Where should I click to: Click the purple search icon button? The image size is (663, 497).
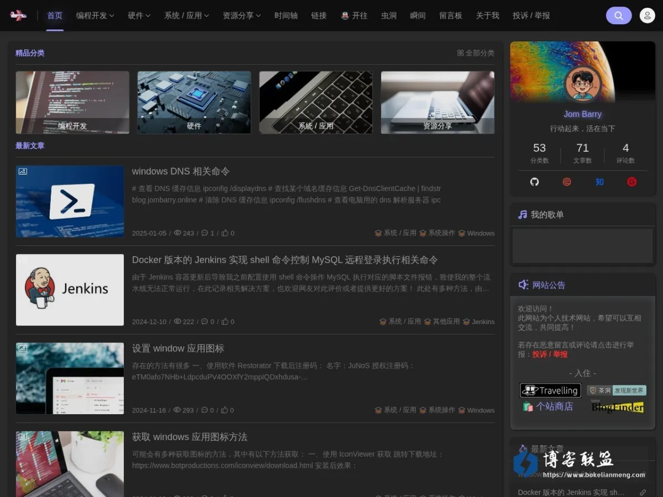pyautogui.click(x=619, y=15)
